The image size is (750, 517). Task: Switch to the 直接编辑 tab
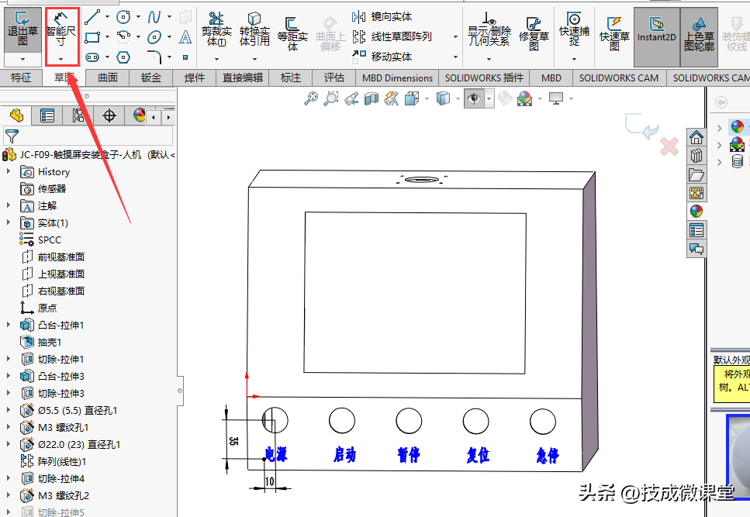pos(243,78)
